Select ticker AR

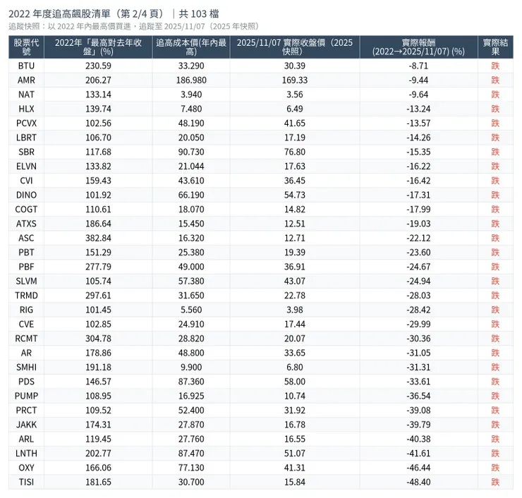click(x=26, y=353)
